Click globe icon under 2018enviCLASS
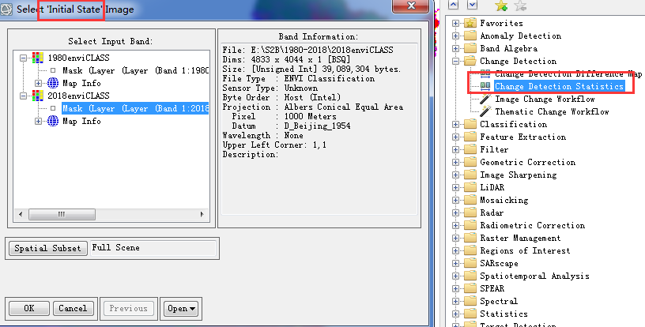Image resolution: width=645 pixels, height=327 pixels. pos(53,121)
